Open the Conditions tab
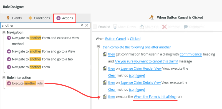The width and height of the screenshot is (222, 109). [39, 18]
